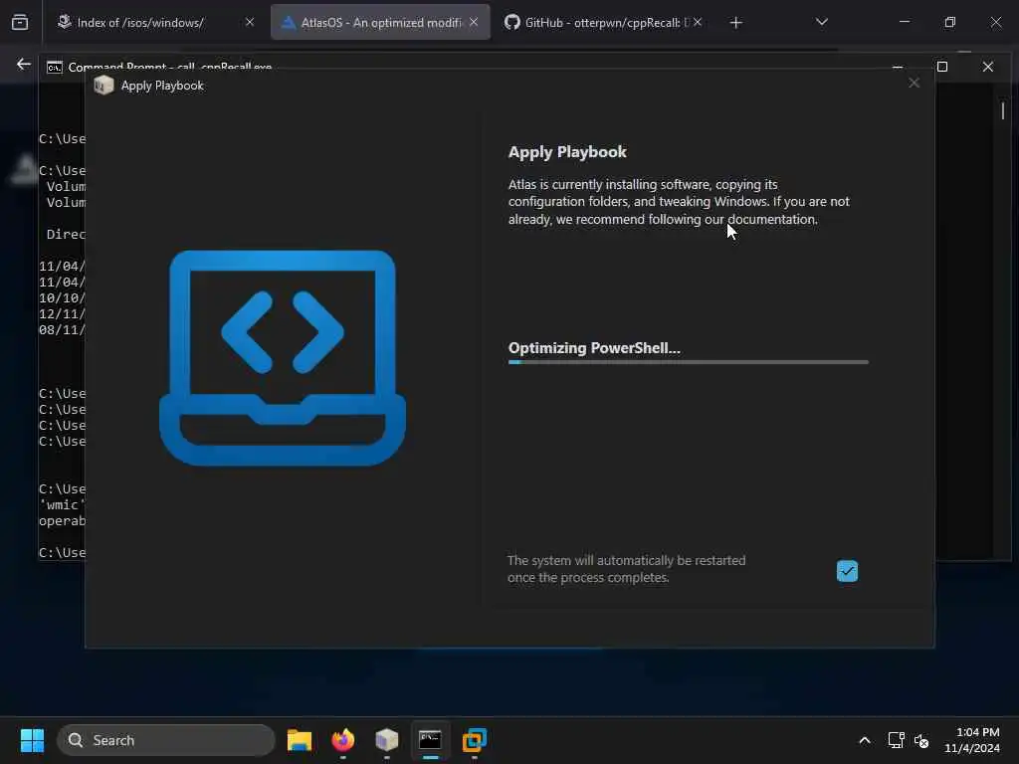Screen dimensions: 1019x764
Task: Show hidden system tray icons
Action: [x=865, y=740]
